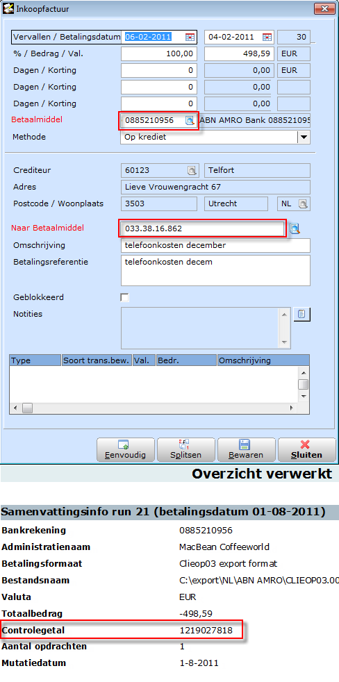Open the Notities notepad icon button
Viewport: 339px width, 682px height.
coord(302,314)
